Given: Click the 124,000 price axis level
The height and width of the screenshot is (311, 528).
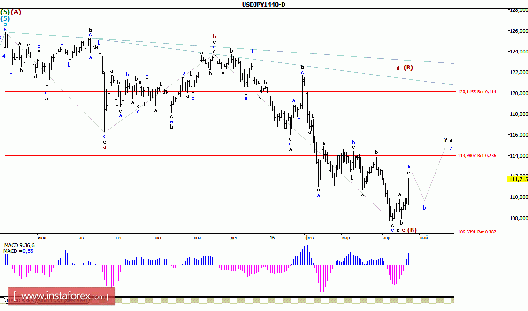Looking at the screenshot, I should (519, 52).
